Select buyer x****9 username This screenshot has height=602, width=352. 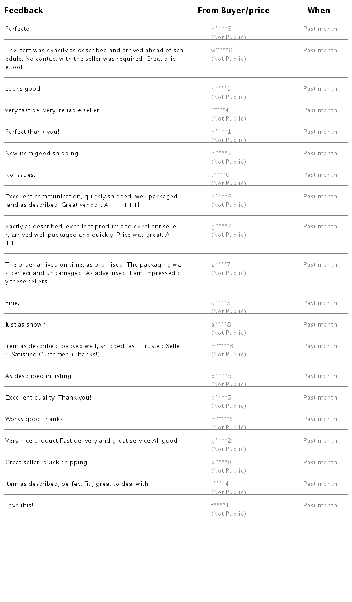221,376
